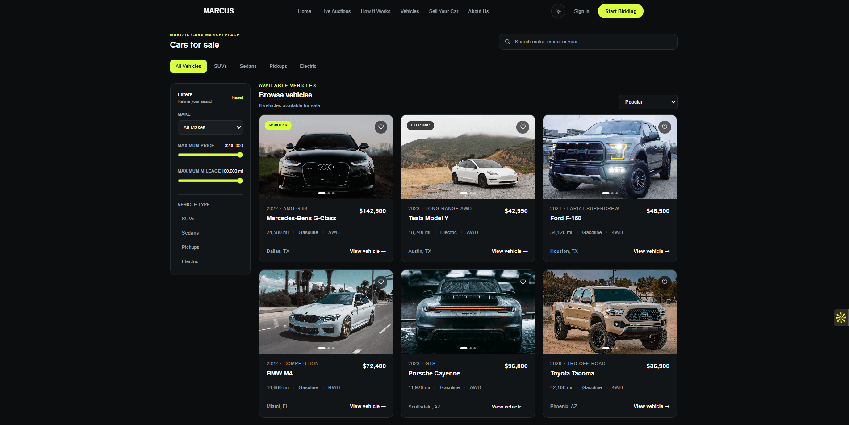Favorite the Tesla Model Y with heart icon

[523, 127]
